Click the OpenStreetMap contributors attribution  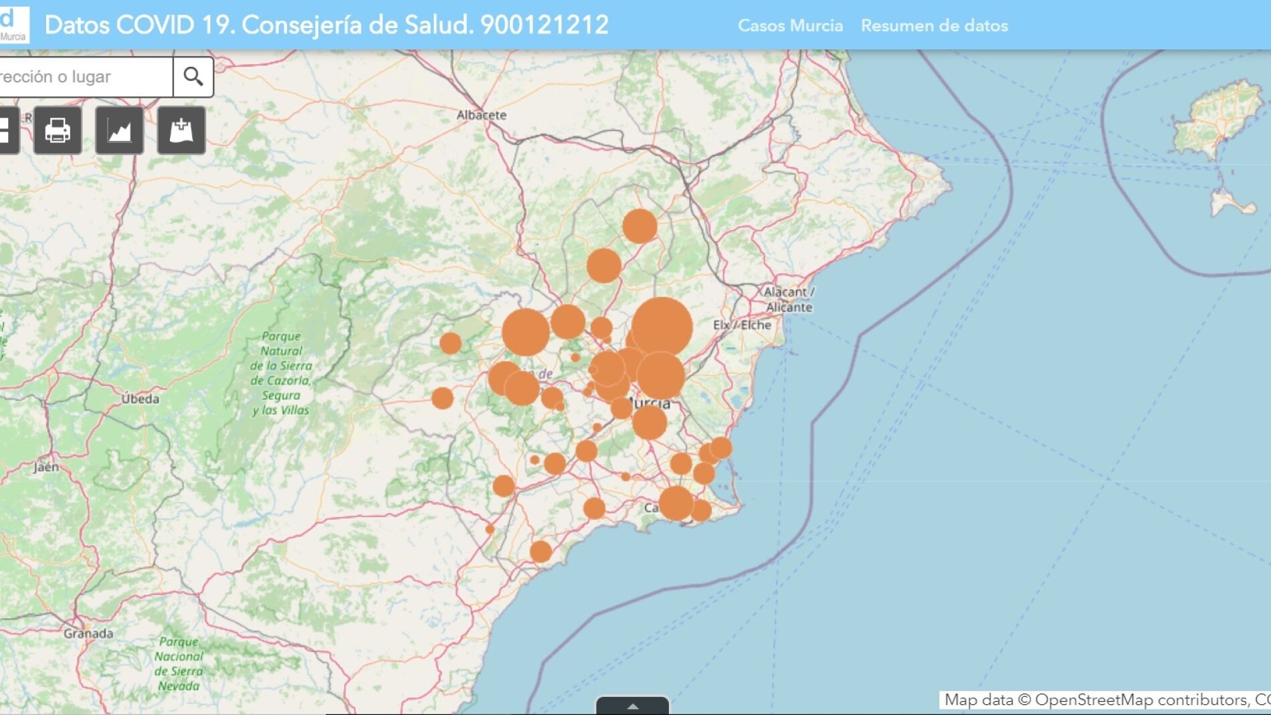click(x=1105, y=700)
